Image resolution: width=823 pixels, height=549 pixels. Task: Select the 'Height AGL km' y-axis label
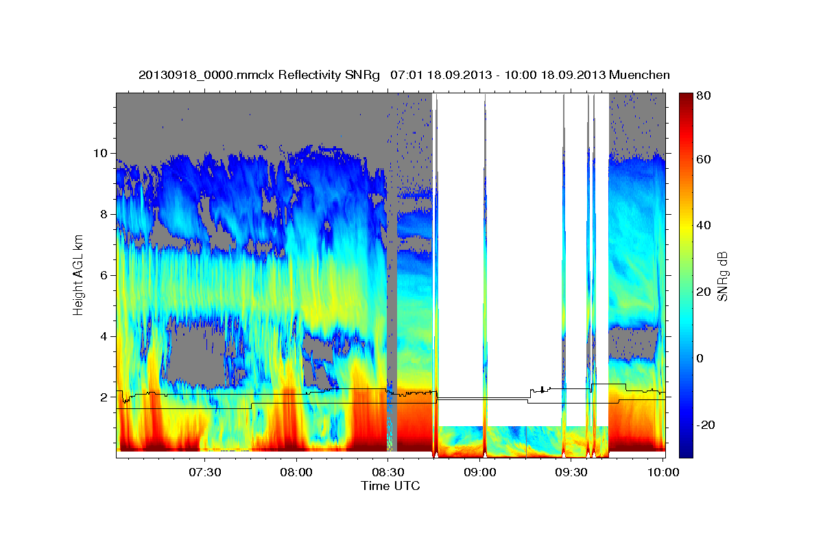(78, 276)
